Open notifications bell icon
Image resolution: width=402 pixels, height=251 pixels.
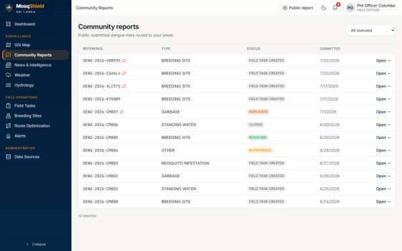[335, 8]
